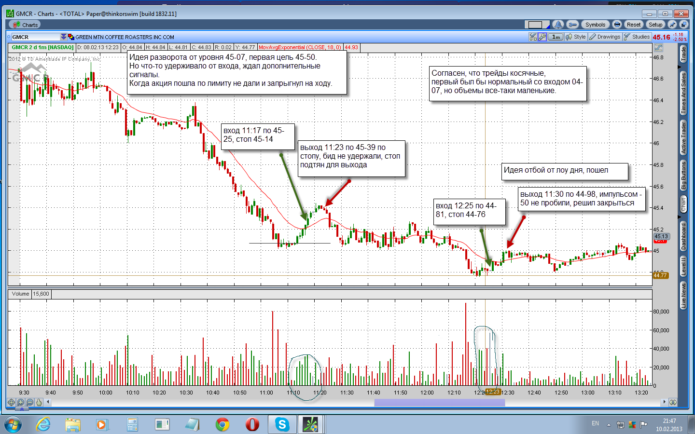Zoom in using the magnifier plus icon
Image resolution: width=695 pixels, height=434 pixels.
[x=21, y=402]
